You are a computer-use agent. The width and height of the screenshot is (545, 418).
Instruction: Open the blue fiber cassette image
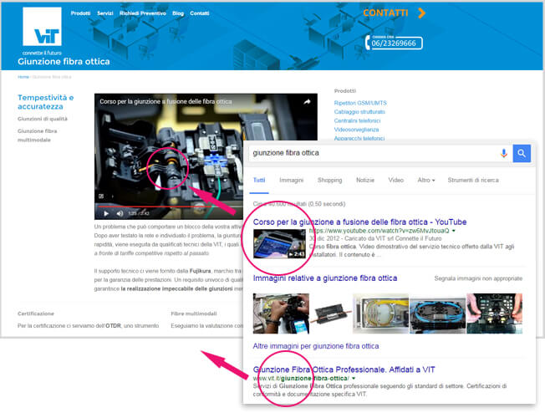point(438,313)
